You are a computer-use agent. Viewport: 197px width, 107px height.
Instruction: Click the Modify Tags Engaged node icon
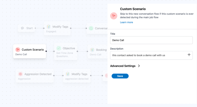pos(49,27)
